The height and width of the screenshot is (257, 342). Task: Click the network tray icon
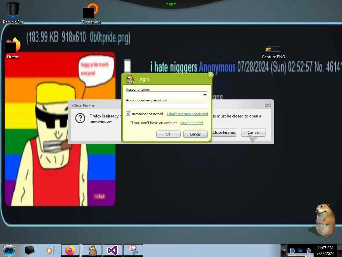(300, 250)
